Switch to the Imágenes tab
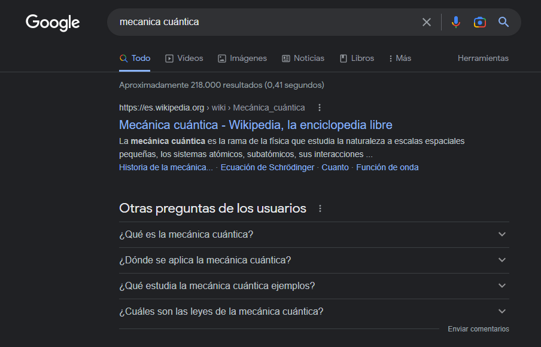Image resolution: width=541 pixels, height=347 pixels. [x=242, y=58]
